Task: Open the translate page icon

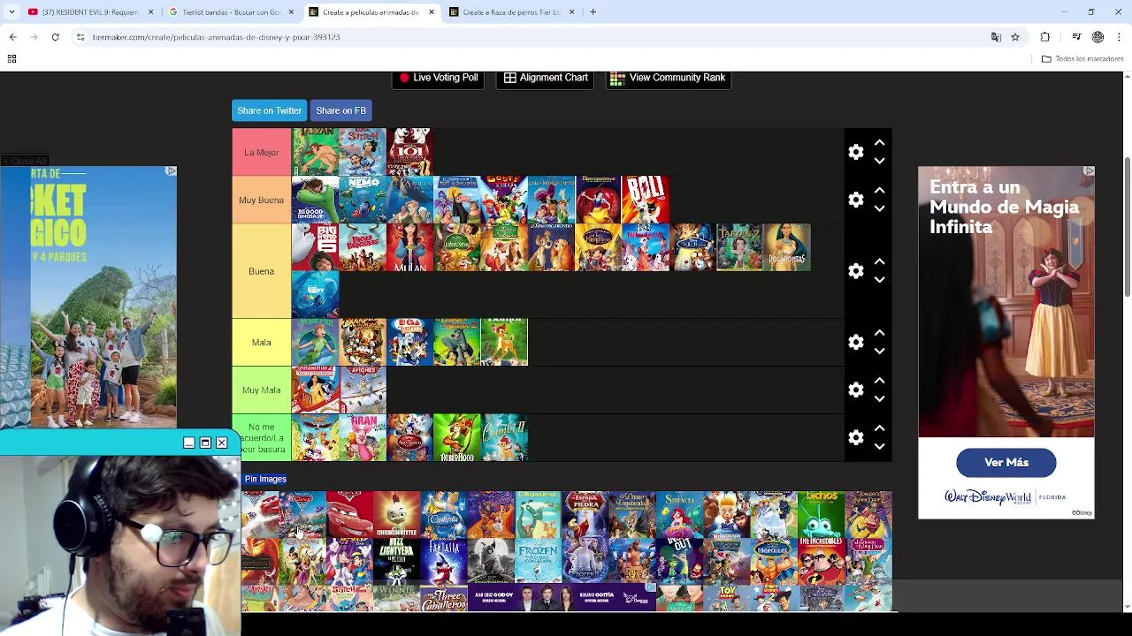Action: (996, 37)
